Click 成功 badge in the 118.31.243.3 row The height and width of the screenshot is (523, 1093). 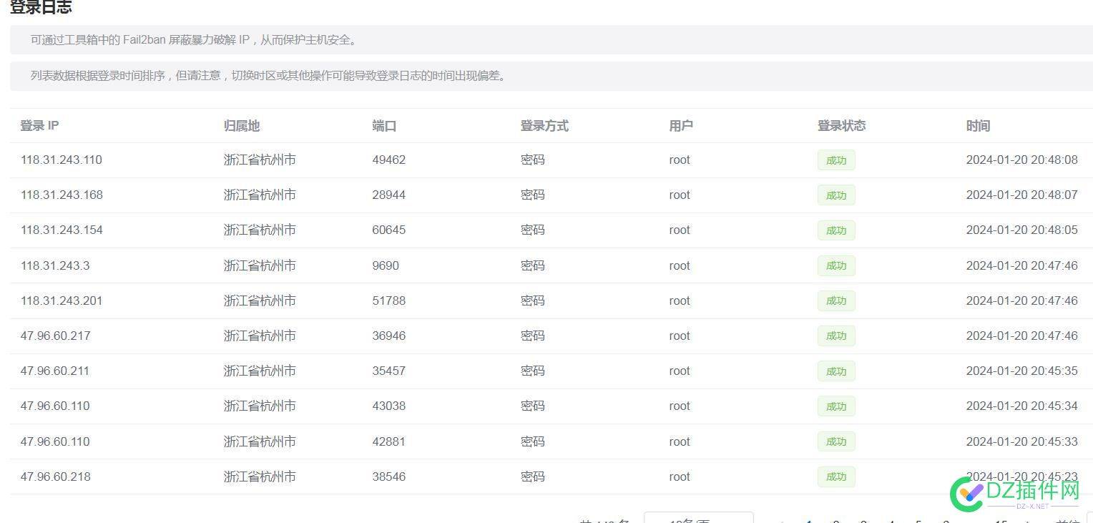[836, 266]
